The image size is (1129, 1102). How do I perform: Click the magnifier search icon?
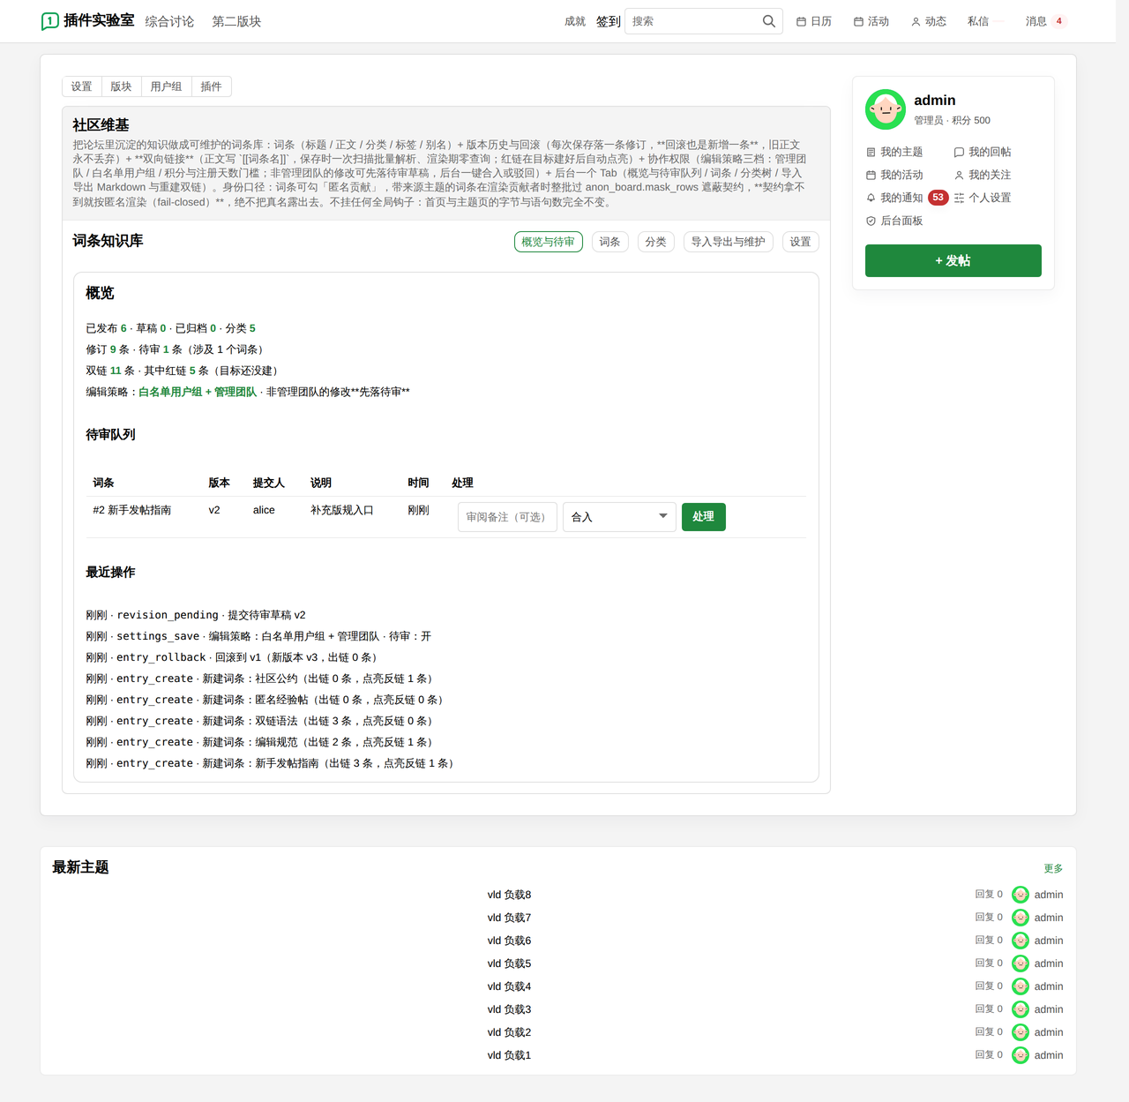tap(769, 21)
